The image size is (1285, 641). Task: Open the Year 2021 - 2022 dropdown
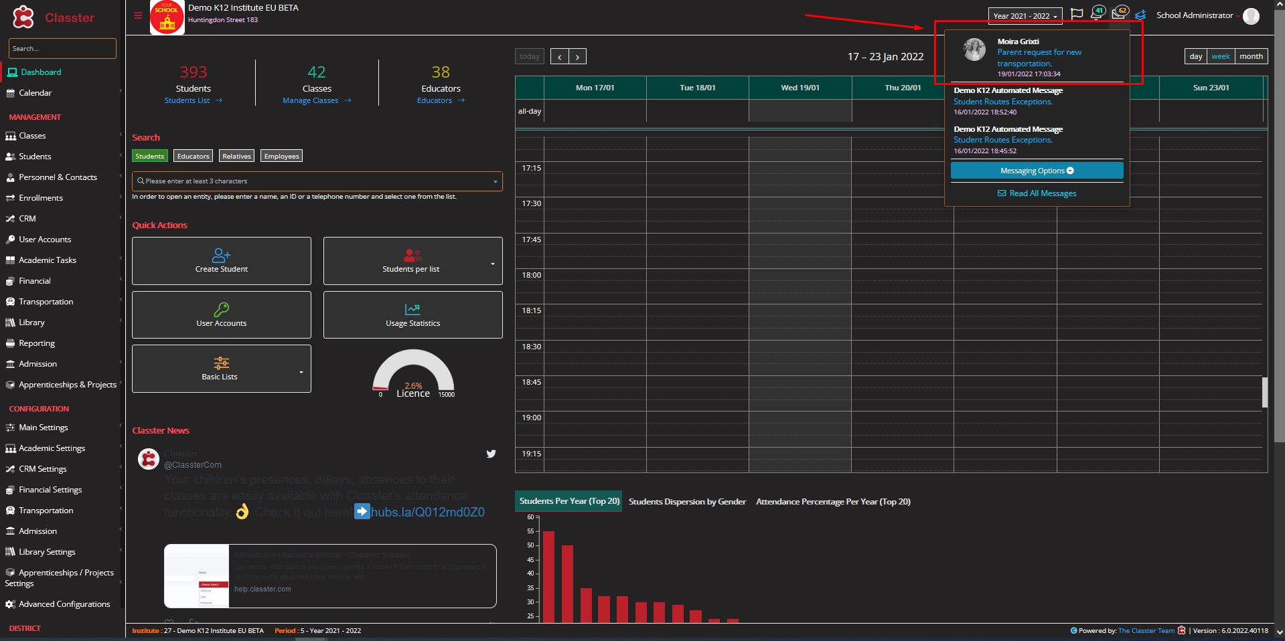pyautogui.click(x=1025, y=16)
